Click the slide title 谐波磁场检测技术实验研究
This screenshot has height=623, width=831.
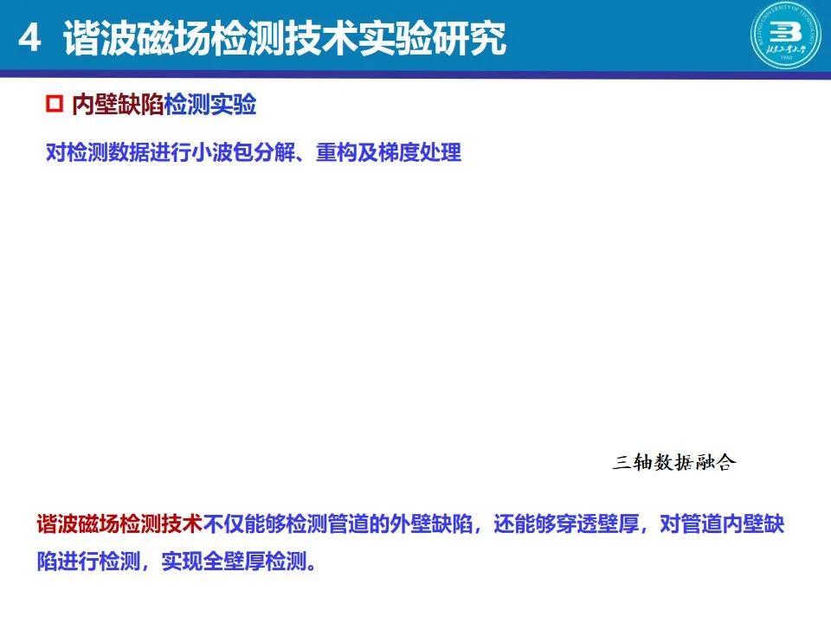[285, 41]
